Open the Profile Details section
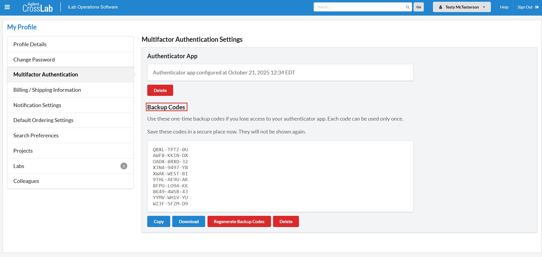 coord(30,44)
